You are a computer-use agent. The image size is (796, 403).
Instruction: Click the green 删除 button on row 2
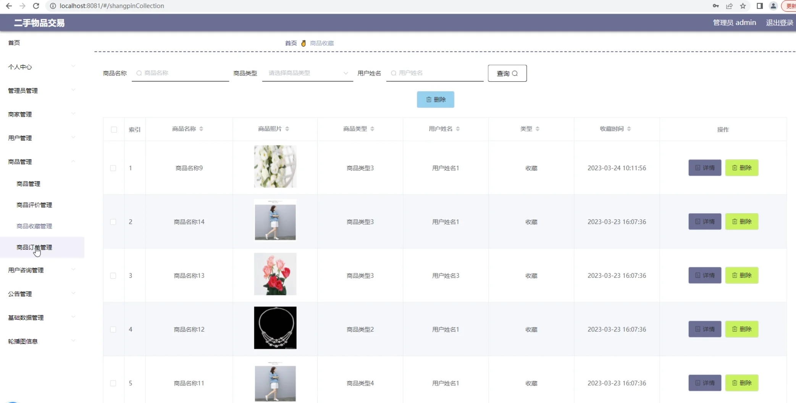741,221
